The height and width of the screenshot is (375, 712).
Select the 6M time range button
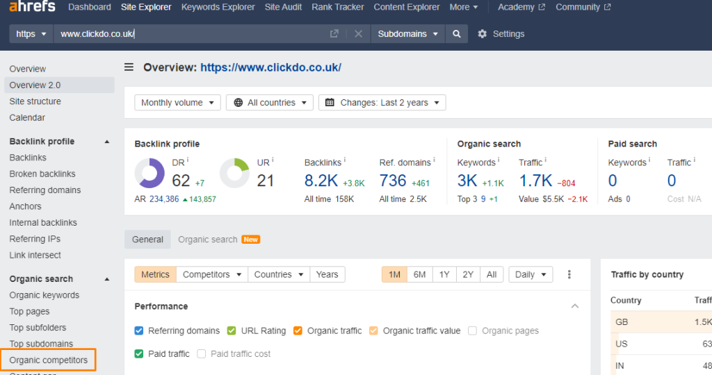(x=419, y=274)
